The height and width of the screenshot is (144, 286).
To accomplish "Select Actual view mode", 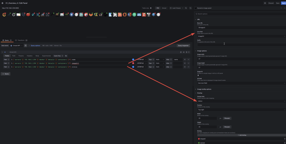I will (164, 8).
